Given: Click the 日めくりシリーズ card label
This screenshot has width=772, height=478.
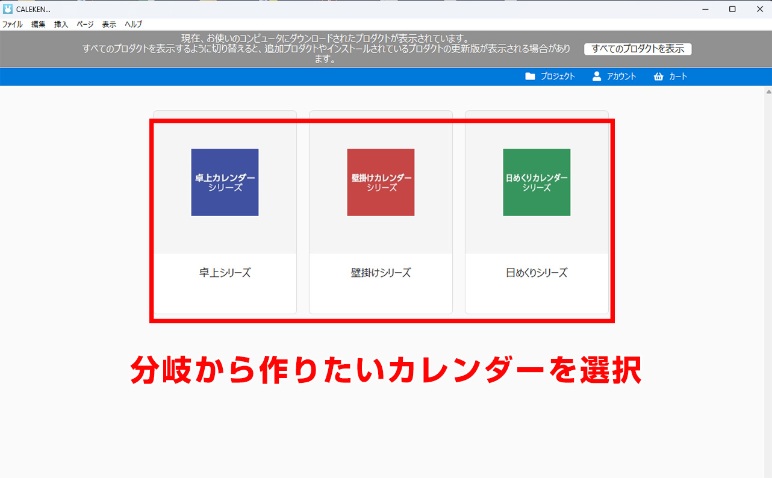Looking at the screenshot, I should tap(537, 273).
